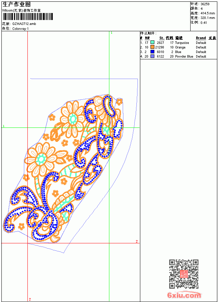This screenshot has height=302, width=218.
Task: Click the large turquoise-centered flower at top
Action: pos(72,119)
